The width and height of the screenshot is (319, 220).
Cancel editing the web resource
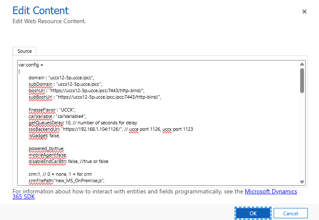tap(290, 213)
